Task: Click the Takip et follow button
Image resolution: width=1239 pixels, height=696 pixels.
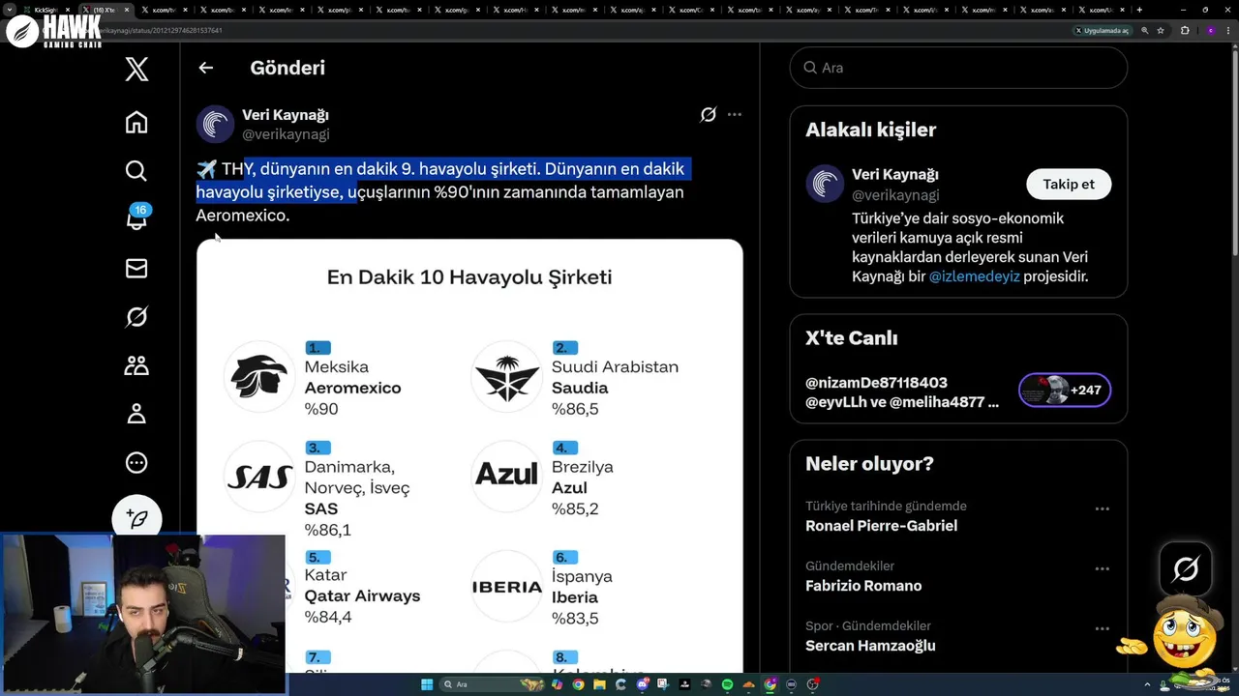Action: click(x=1069, y=185)
